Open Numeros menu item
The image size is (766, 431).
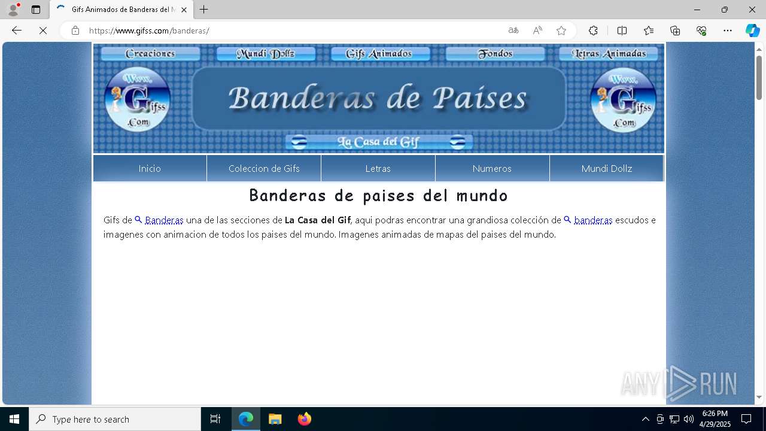coord(492,168)
